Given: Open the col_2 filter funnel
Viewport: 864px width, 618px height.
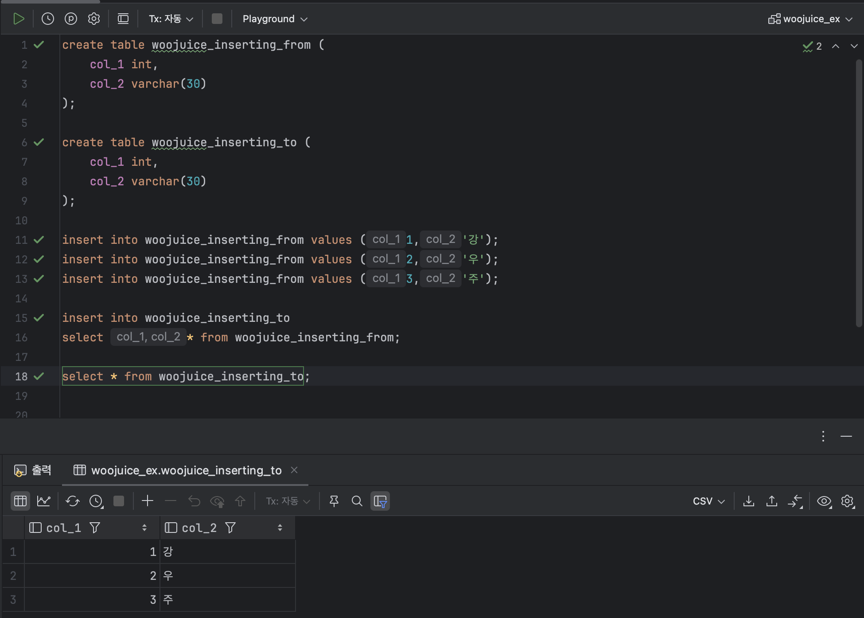Looking at the screenshot, I should pos(230,528).
